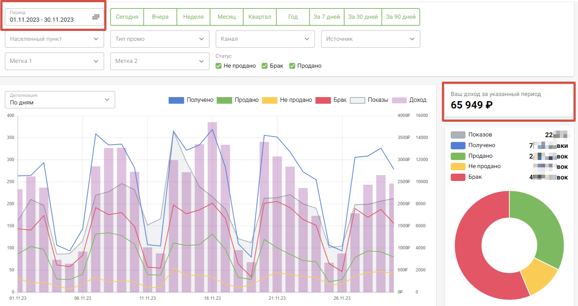Expand the Населенный пункт dropdown
The image size is (578, 306).
pyautogui.click(x=54, y=39)
